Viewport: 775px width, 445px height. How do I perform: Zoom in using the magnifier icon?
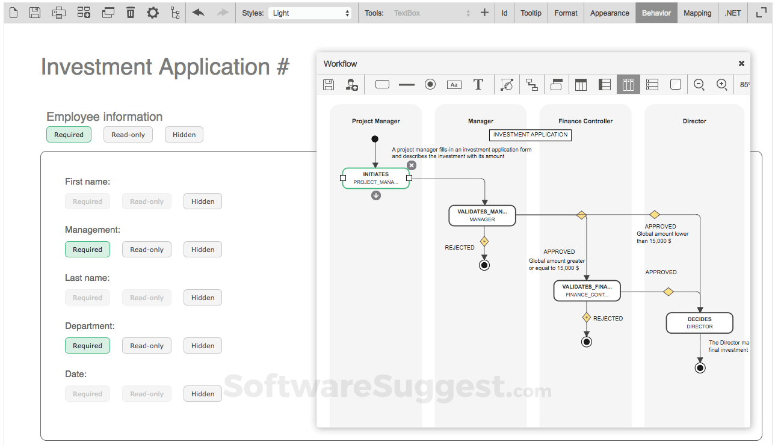(721, 84)
